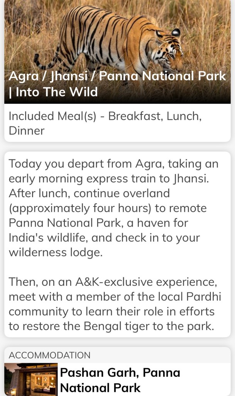
Task: Tap the 'India's wildlife' phrase
Action: pos(48,237)
